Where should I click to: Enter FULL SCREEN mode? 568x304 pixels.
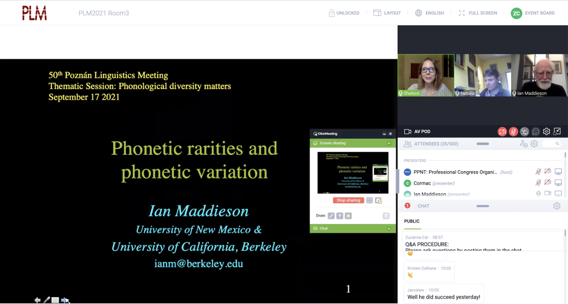(x=478, y=13)
